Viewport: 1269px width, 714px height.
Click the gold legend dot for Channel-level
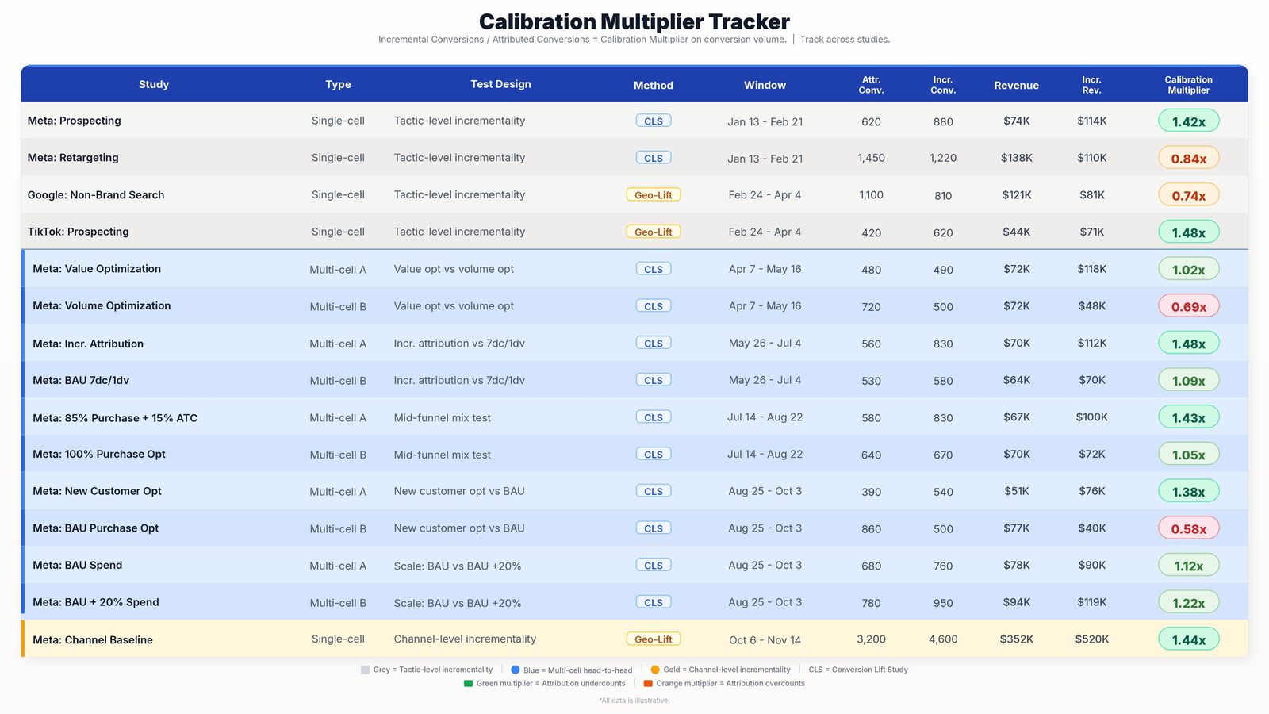(655, 670)
